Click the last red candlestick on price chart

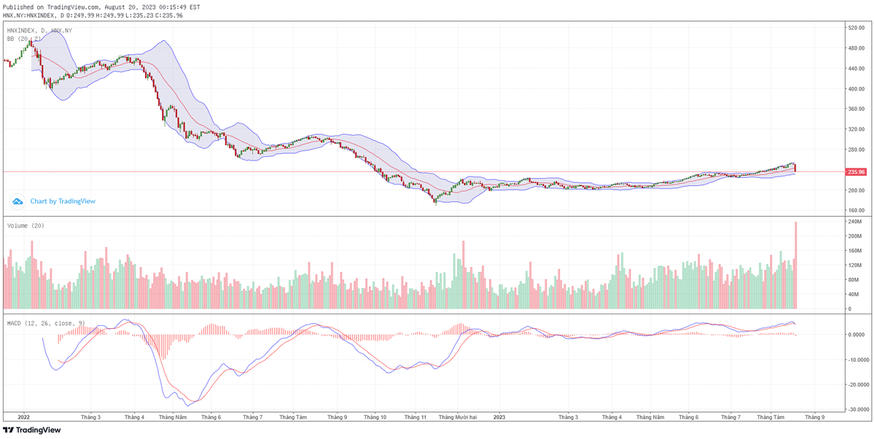796,168
